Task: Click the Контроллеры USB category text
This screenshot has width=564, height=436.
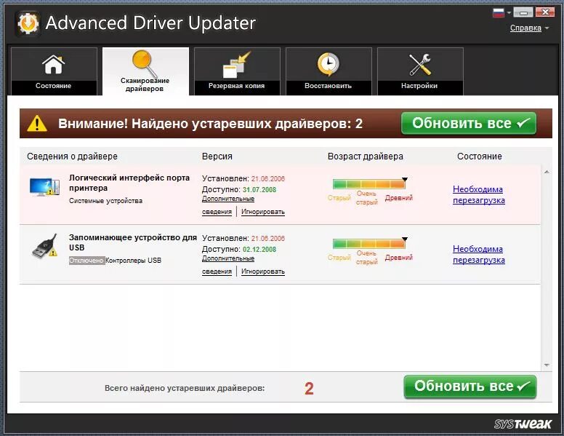Action: [134, 261]
